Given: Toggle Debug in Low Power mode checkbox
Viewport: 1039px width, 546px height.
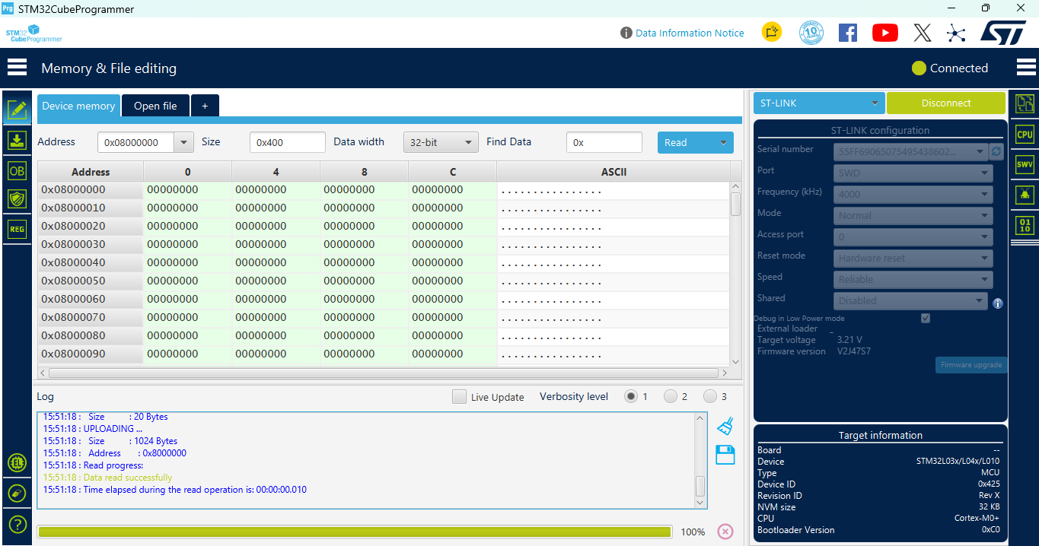Looking at the screenshot, I should (926, 318).
